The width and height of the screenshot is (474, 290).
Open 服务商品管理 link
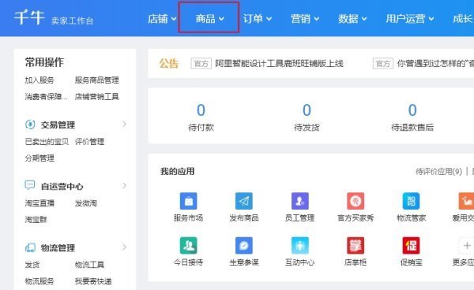point(96,80)
